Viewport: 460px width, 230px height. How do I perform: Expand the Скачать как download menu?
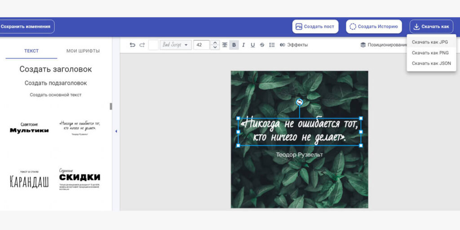click(431, 27)
